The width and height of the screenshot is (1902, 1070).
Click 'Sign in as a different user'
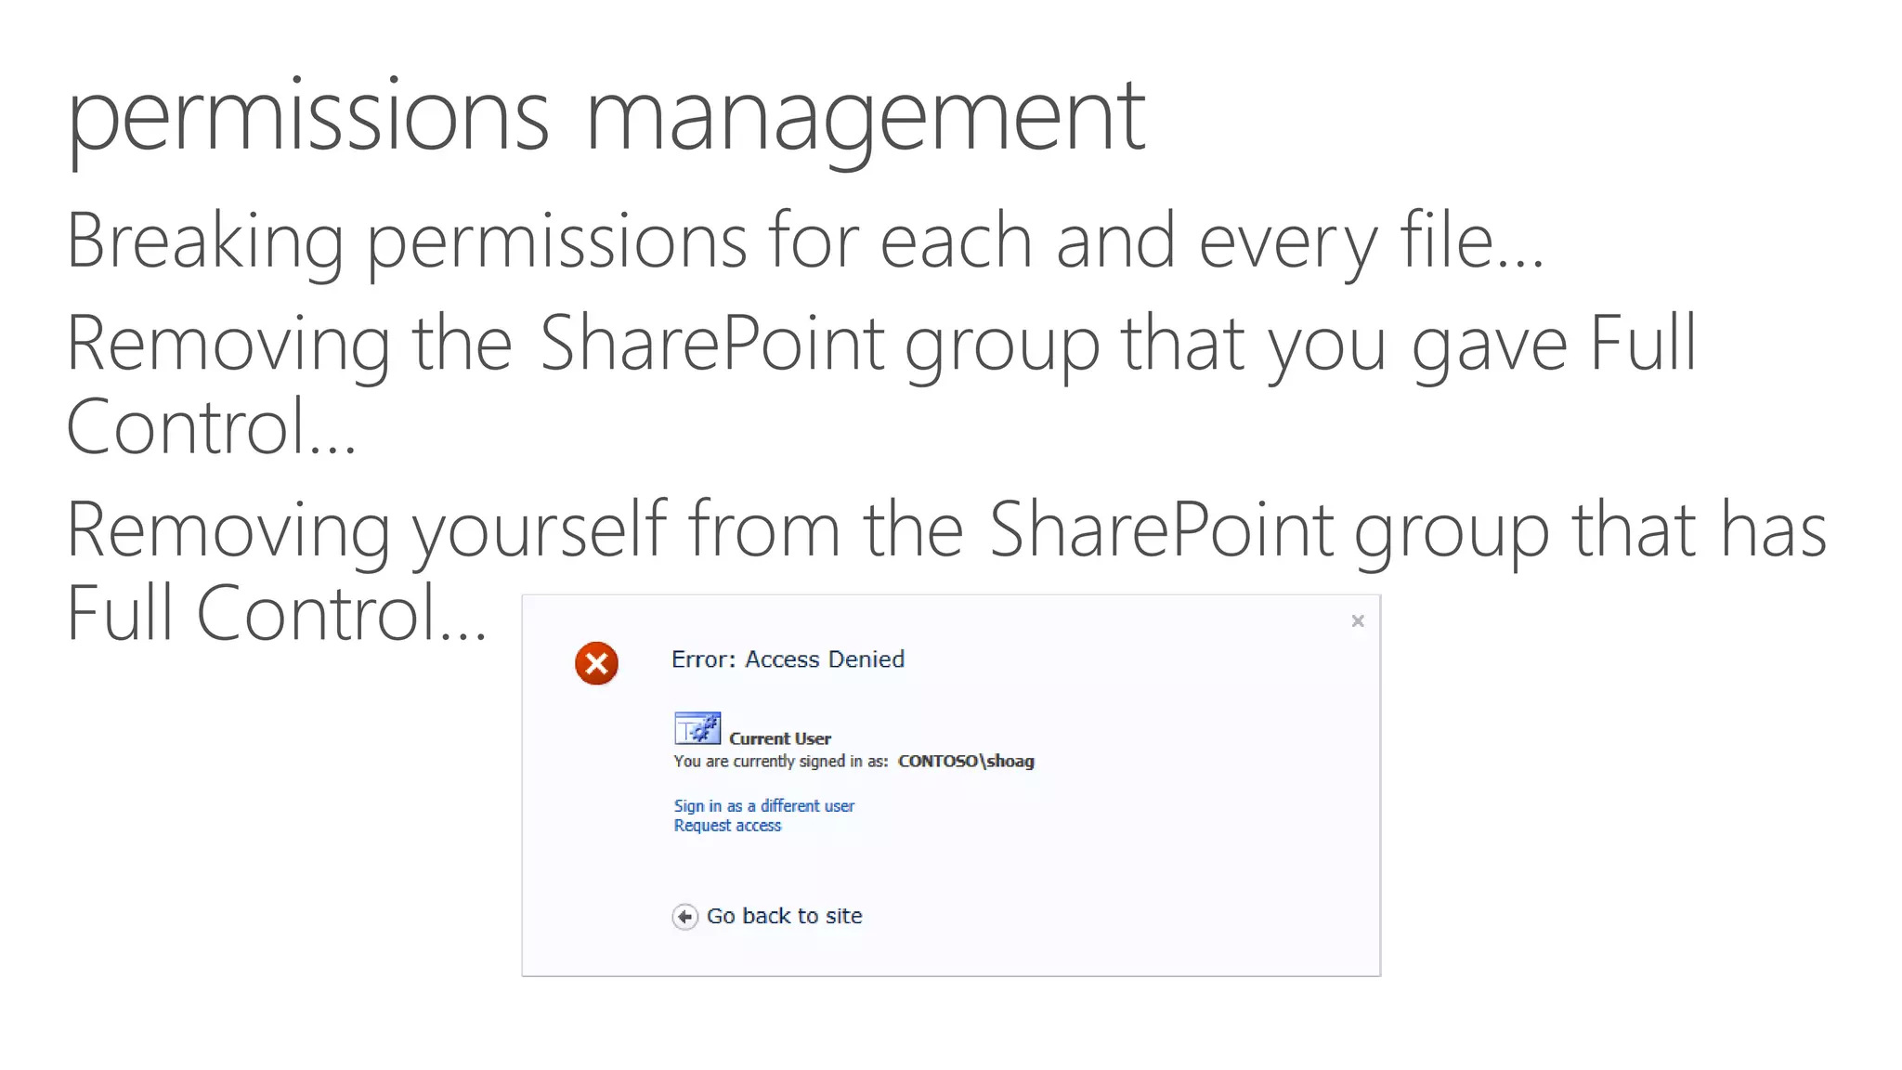tap(763, 806)
